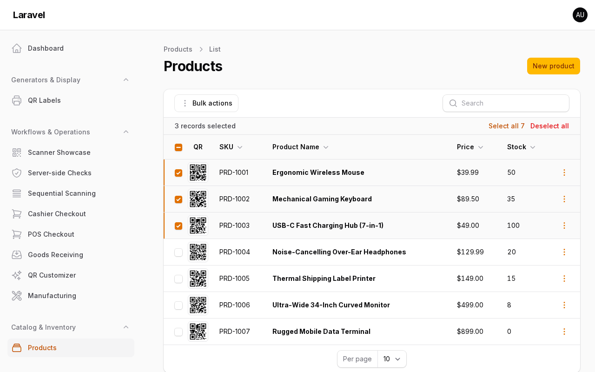Open row actions for PRD-1003
The image size is (595, 372).
pos(564,226)
